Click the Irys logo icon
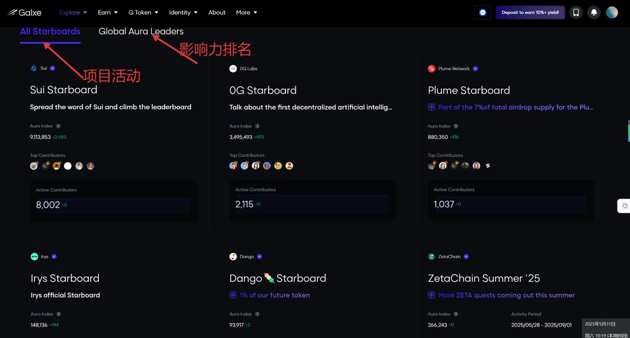Viewport: 630px width, 338px height. coord(35,256)
